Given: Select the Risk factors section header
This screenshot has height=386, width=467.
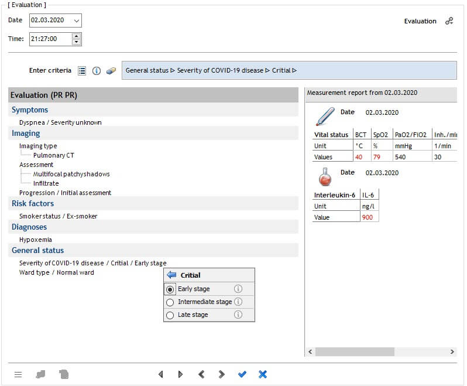Looking at the screenshot, I should pyautogui.click(x=153, y=203).
